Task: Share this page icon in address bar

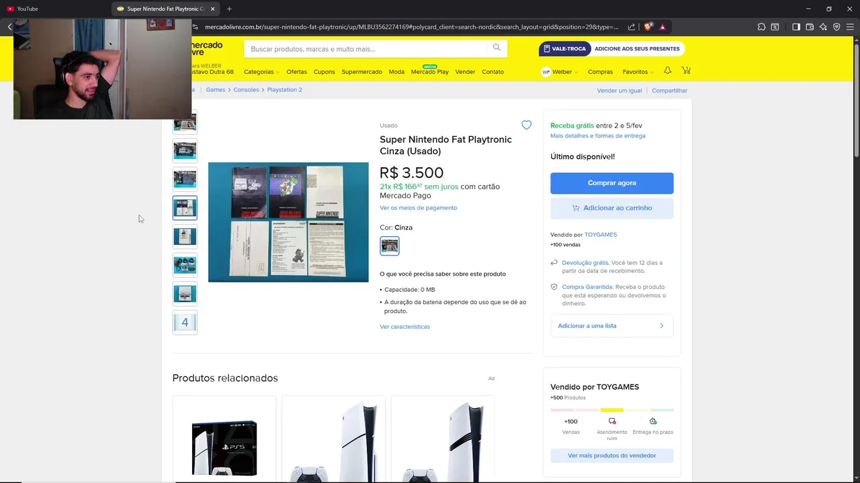Action: pyautogui.click(x=632, y=27)
